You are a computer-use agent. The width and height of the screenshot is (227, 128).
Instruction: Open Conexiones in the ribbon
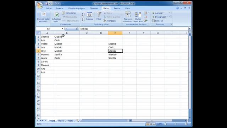tap(69, 13)
